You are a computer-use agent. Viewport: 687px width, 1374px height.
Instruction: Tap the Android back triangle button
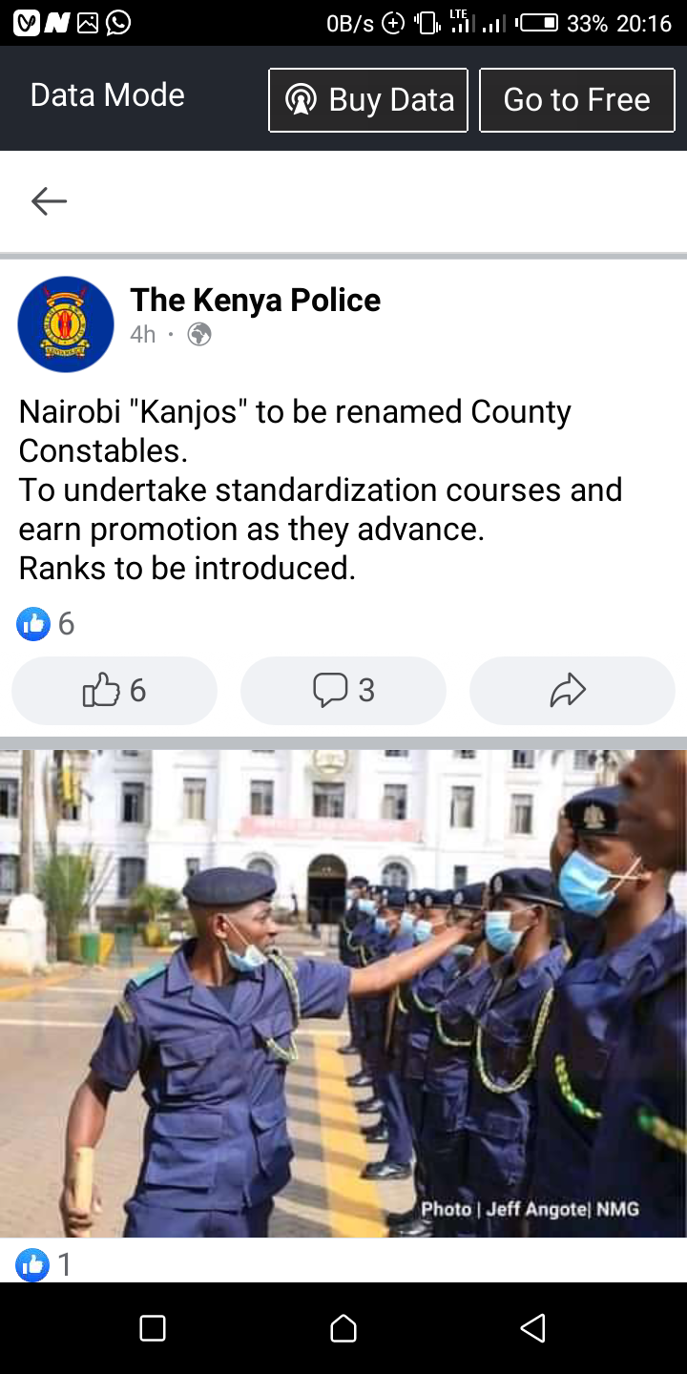pos(532,1328)
